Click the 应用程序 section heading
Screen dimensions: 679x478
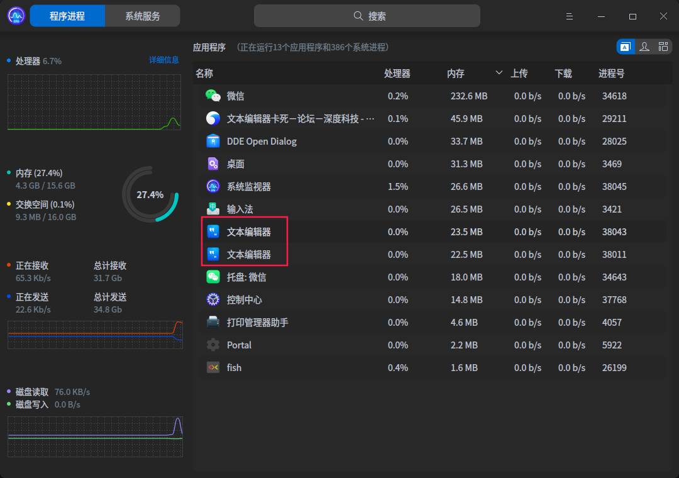coord(209,47)
